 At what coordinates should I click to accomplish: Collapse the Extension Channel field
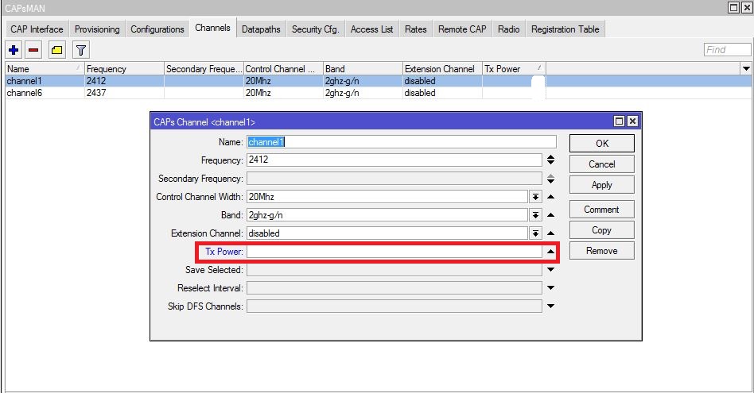pos(550,233)
